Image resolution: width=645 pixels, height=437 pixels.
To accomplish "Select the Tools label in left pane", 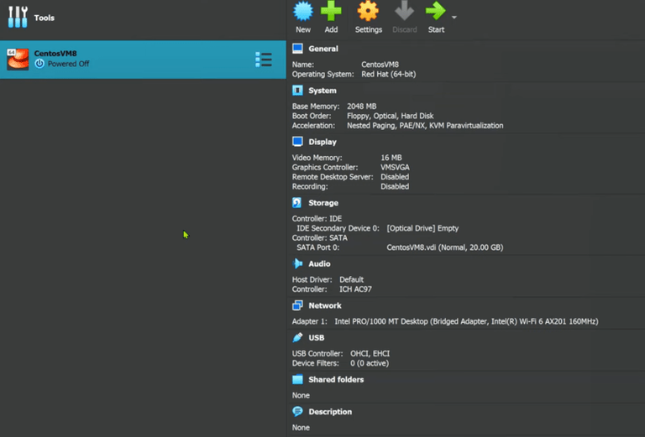I will pyautogui.click(x=44, y=18).
